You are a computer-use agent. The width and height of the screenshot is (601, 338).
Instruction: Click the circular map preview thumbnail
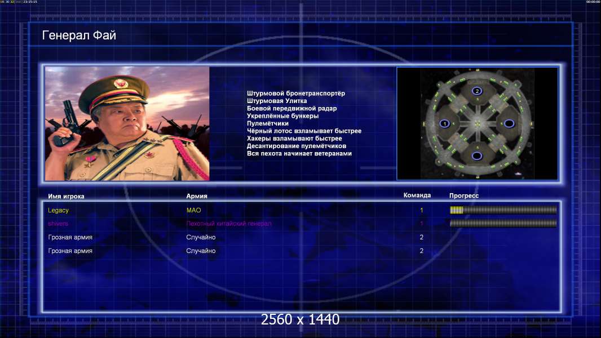click(477, 123)
